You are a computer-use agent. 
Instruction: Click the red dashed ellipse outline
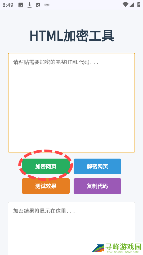click(x=46, y=165)
